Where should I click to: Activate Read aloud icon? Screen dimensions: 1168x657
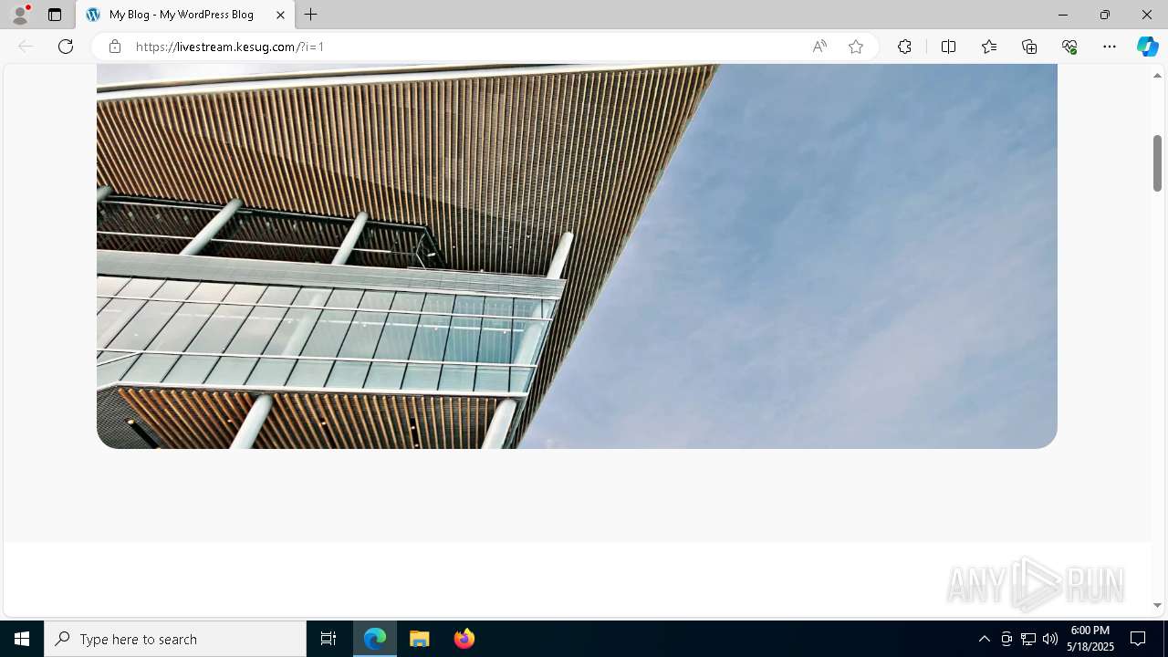point(819,47)
